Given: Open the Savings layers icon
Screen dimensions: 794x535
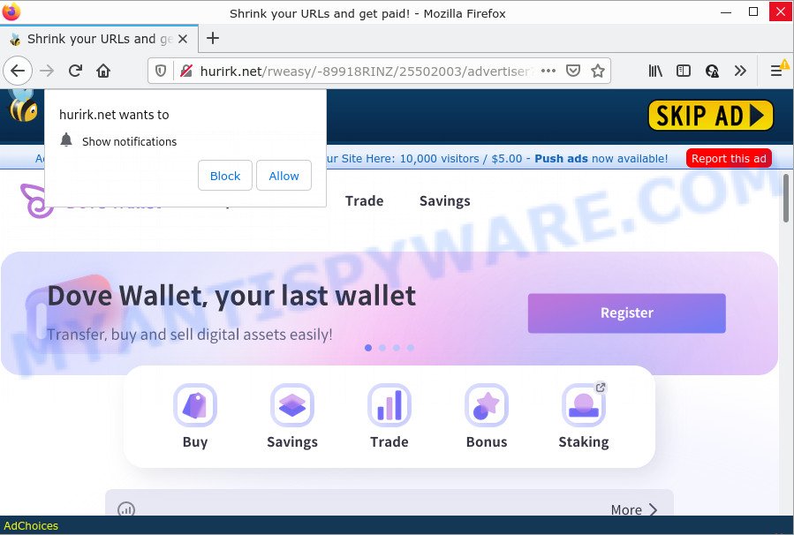Looking at the screenshot, I should (x=292, y=405).
